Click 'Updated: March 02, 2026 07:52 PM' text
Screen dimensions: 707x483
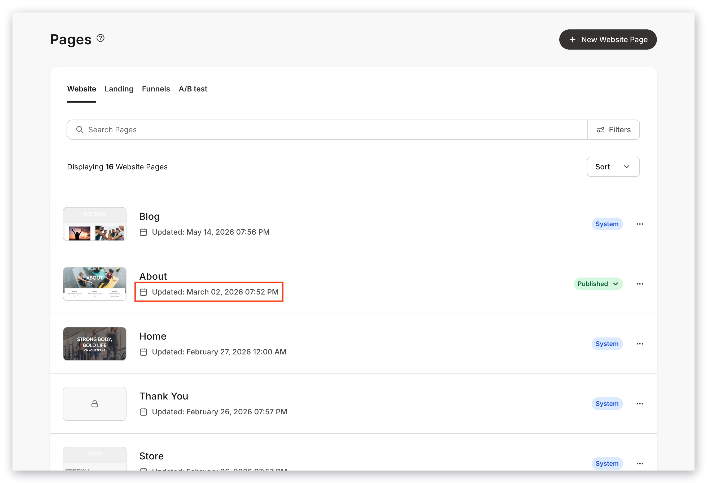tap(215, 292)
